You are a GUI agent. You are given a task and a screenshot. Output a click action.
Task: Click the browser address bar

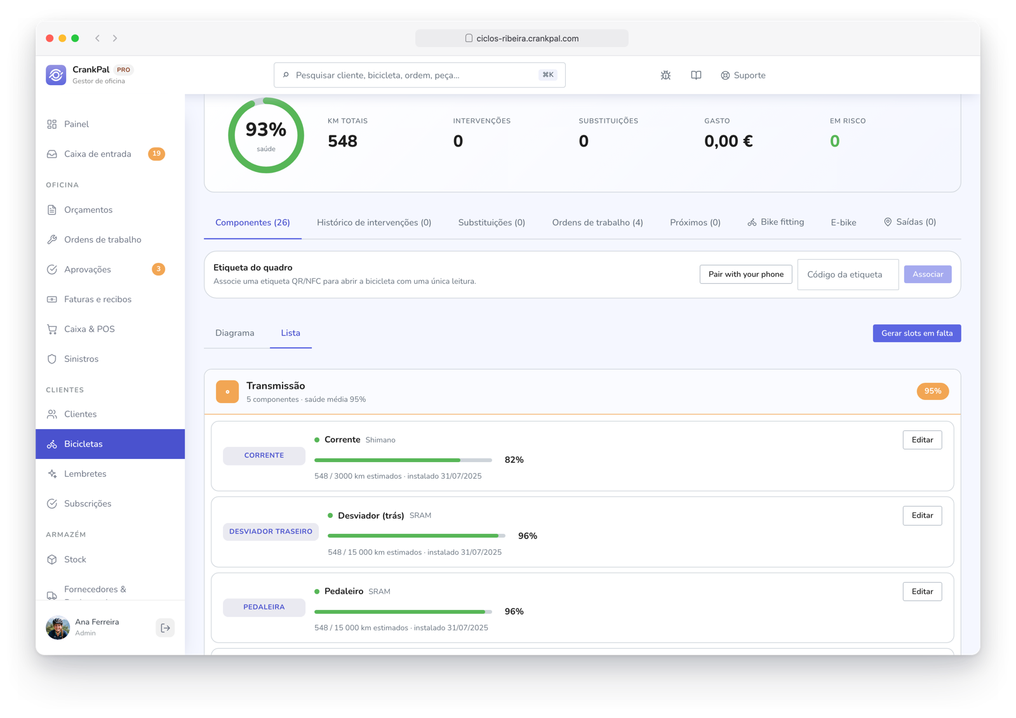522,38
